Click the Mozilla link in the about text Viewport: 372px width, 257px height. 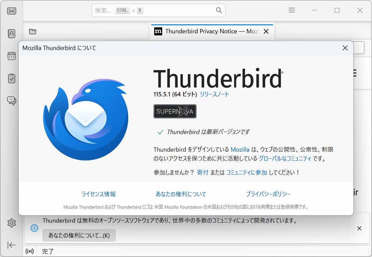(240, 149)
